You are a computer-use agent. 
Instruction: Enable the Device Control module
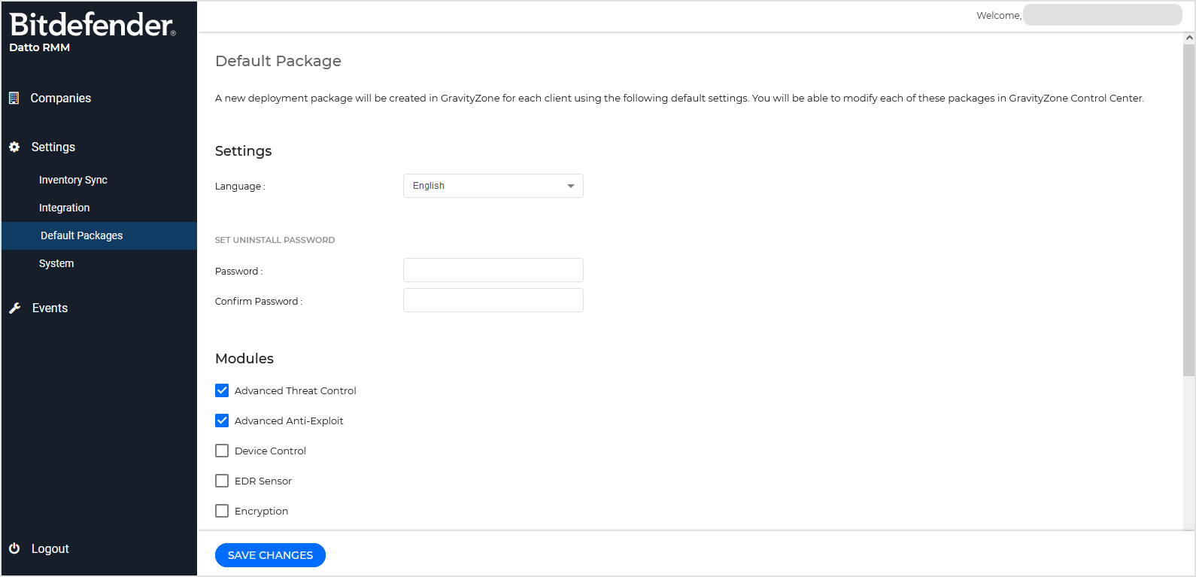[x=222, y=451]
